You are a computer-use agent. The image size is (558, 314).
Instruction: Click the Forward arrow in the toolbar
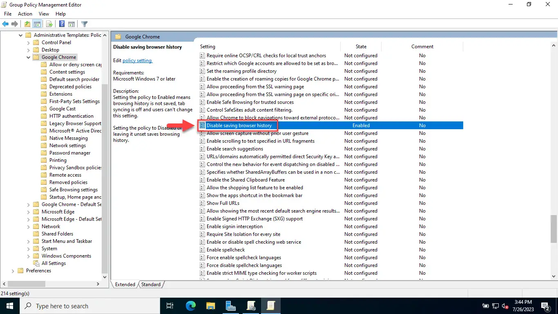15,24
